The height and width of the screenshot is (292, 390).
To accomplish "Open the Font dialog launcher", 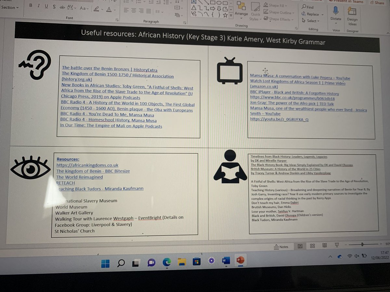I will (117, 20).
